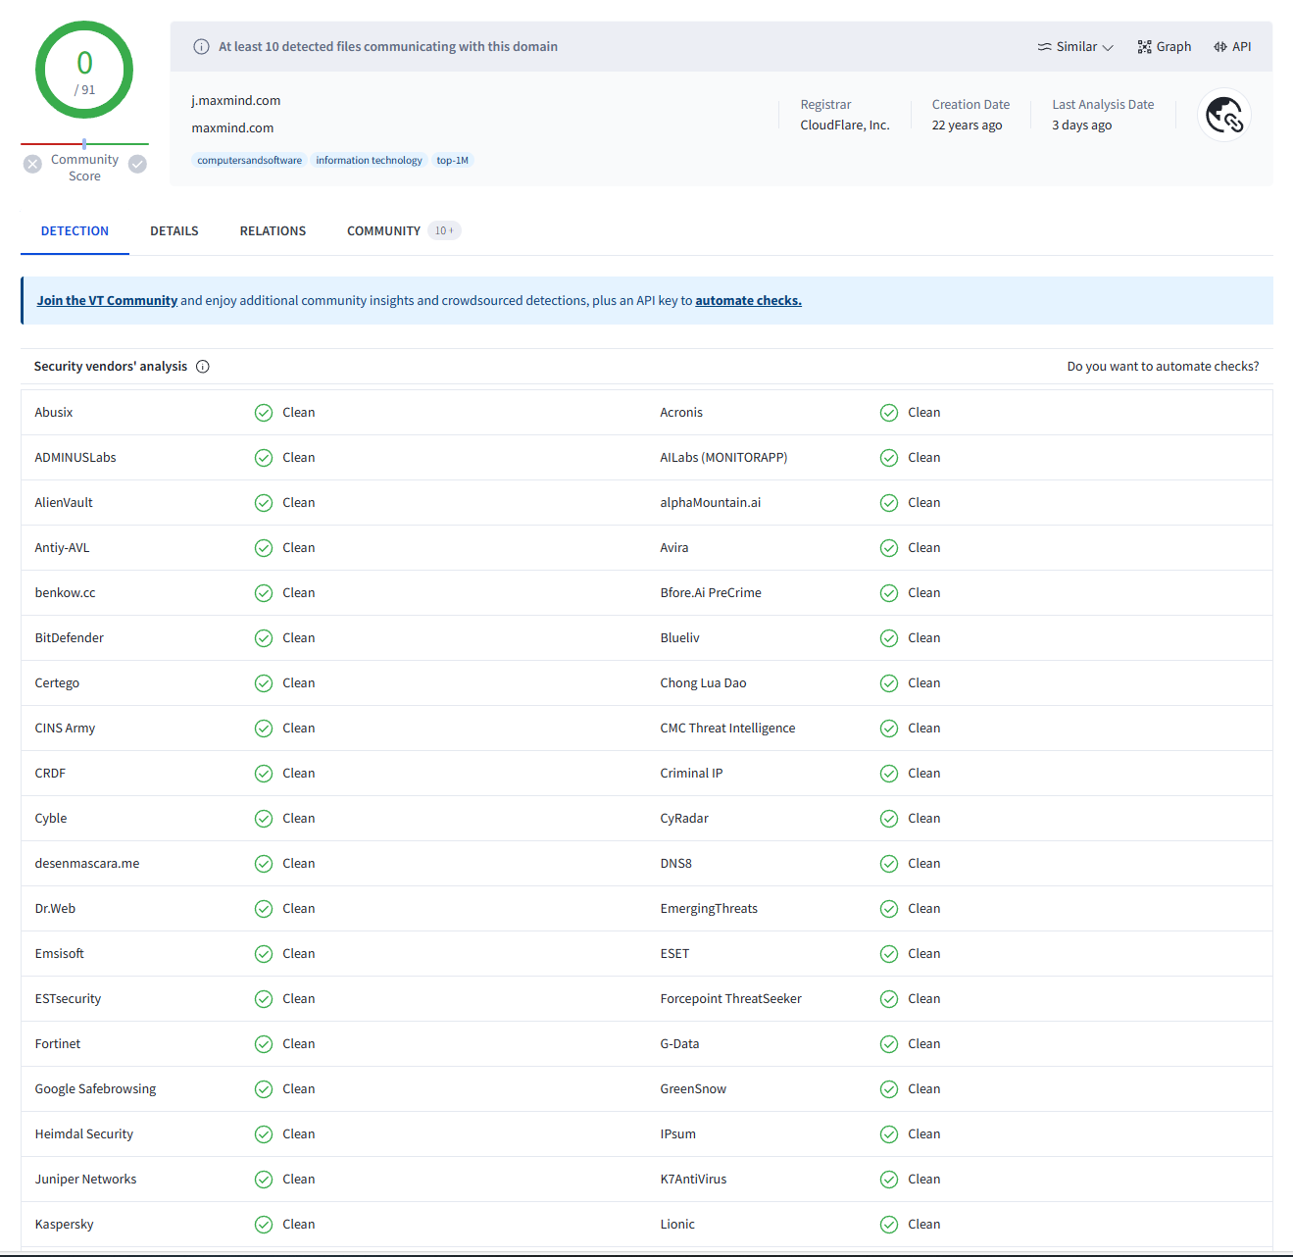The image size is (1293, 1257).
Task: Click the Bfore.Ai PreCrime clean check icon
Action: click(x=889, y=593)
